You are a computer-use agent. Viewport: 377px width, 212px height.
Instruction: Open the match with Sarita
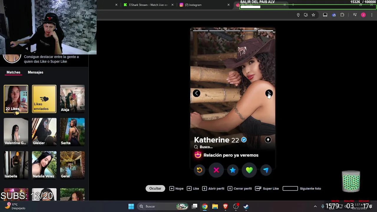pos(72,132)
